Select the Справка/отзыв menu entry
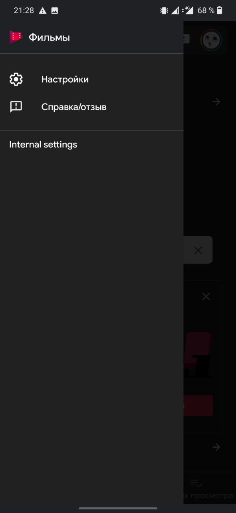 coord(92,107)
